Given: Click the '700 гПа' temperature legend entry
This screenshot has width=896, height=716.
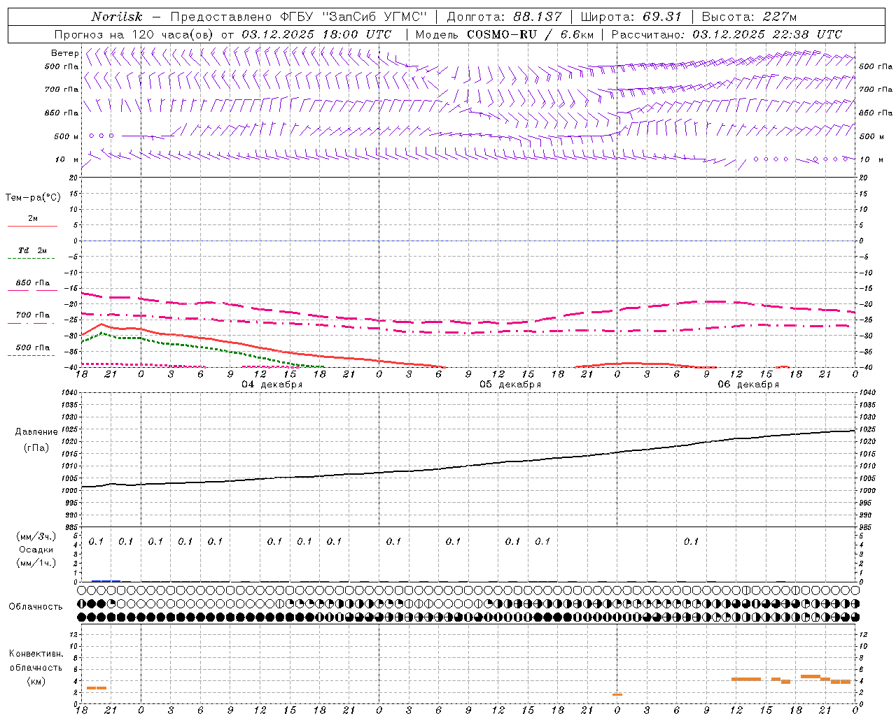Looking at the screenshot, I should [x=33, y=315].
